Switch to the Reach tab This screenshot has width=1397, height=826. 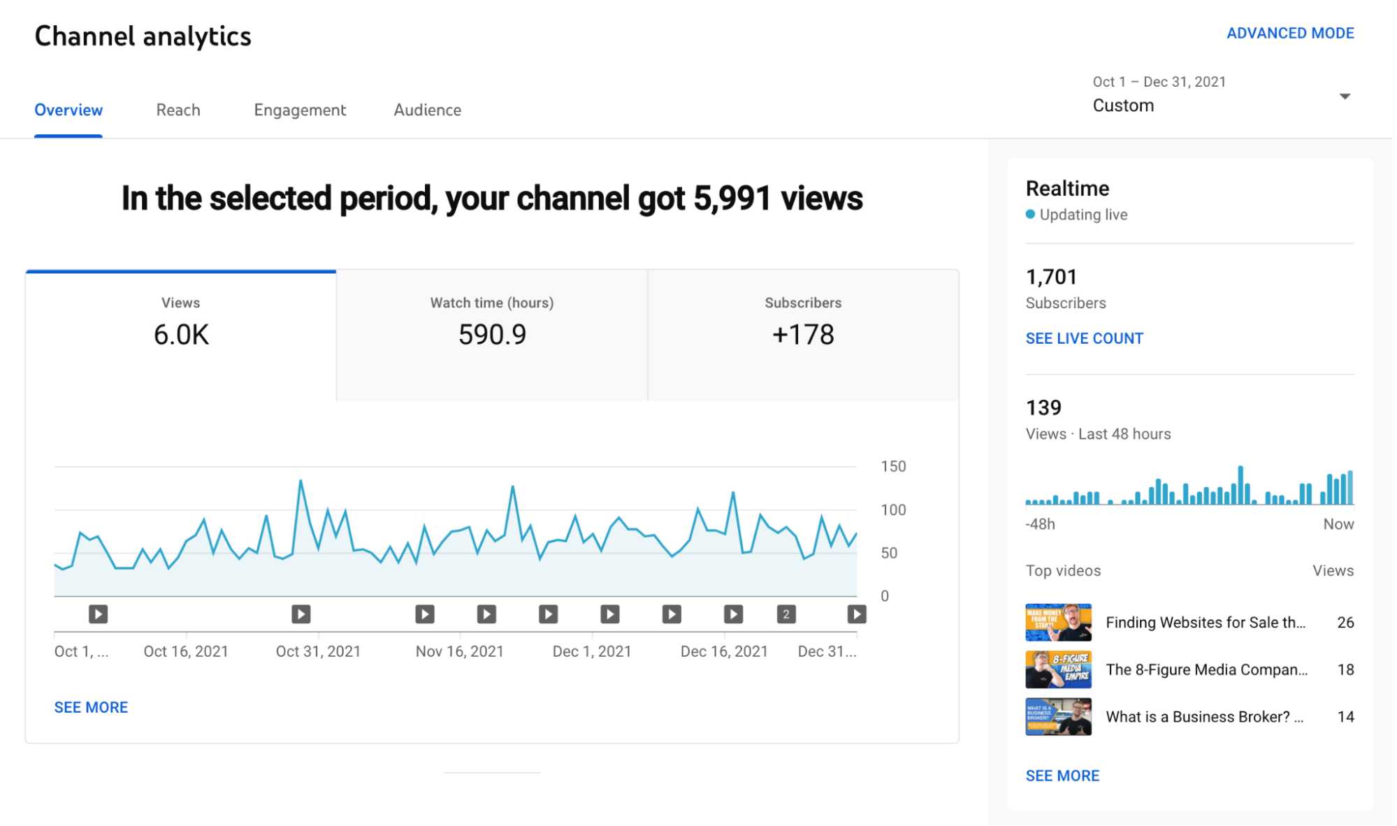pos(178,110)
